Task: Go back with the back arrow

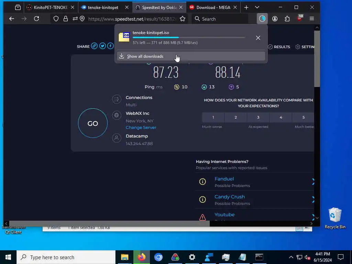Action: [12, 19]
